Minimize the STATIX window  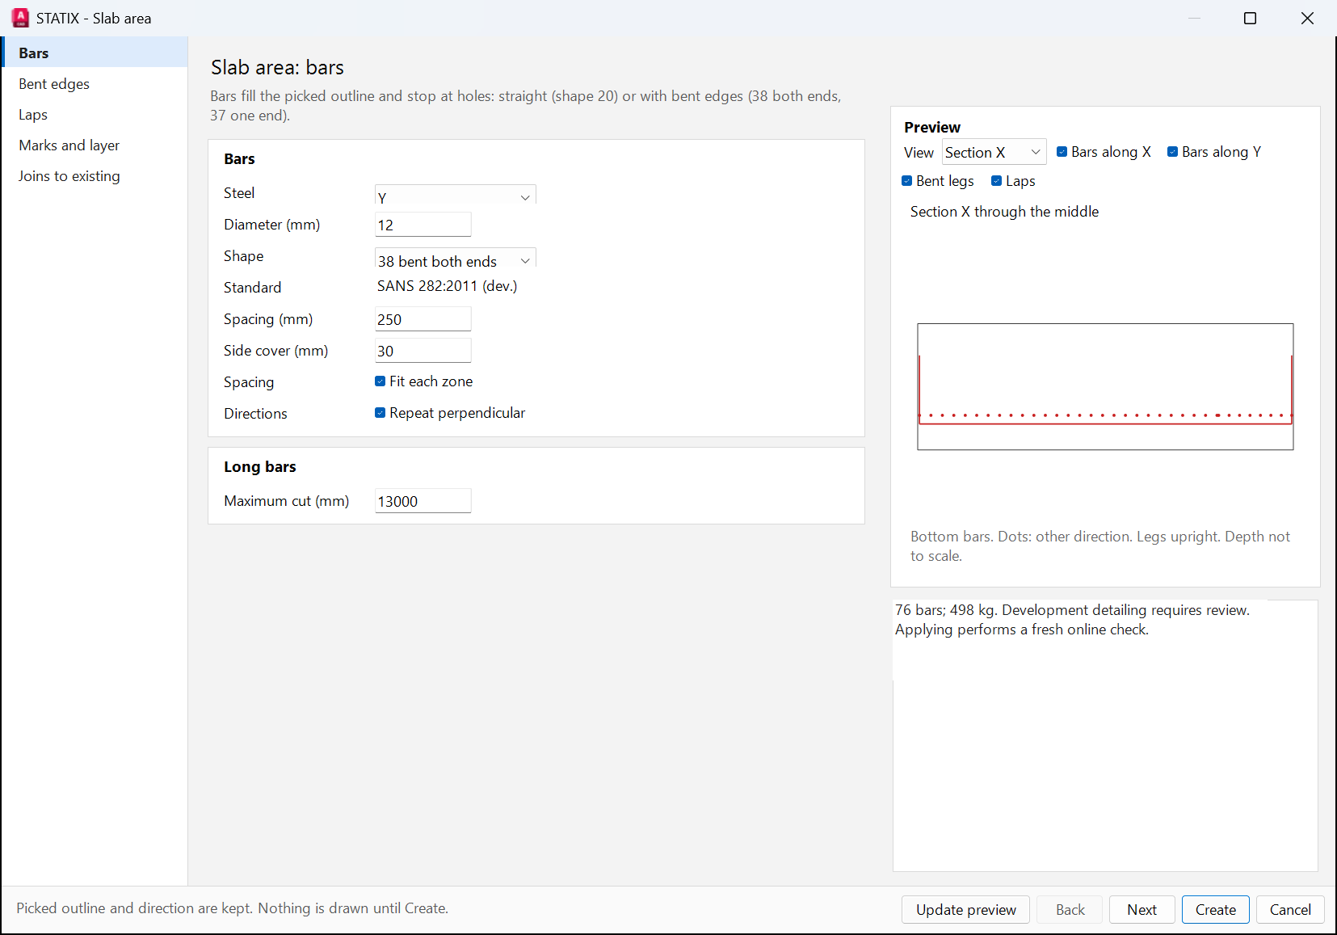click(1194, 18)
